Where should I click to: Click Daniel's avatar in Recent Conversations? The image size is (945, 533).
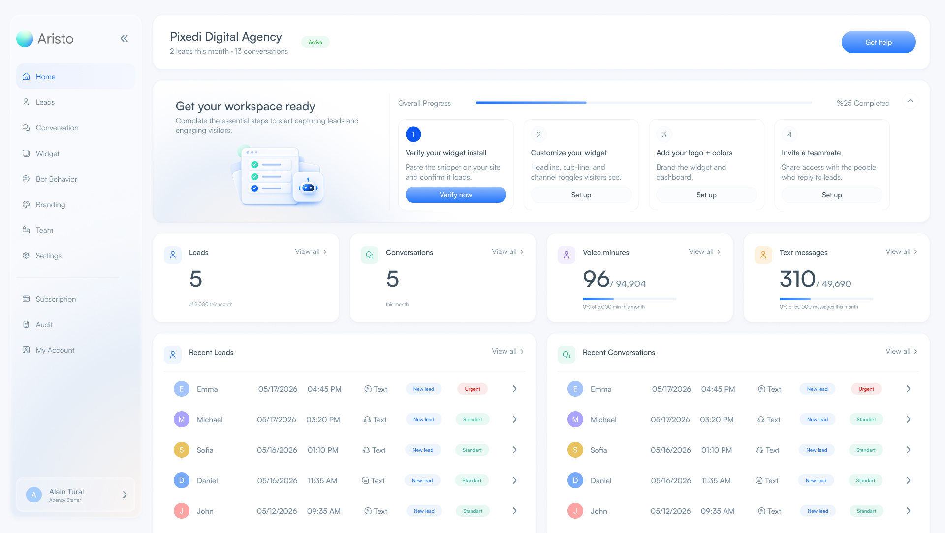tap(575, 481)
